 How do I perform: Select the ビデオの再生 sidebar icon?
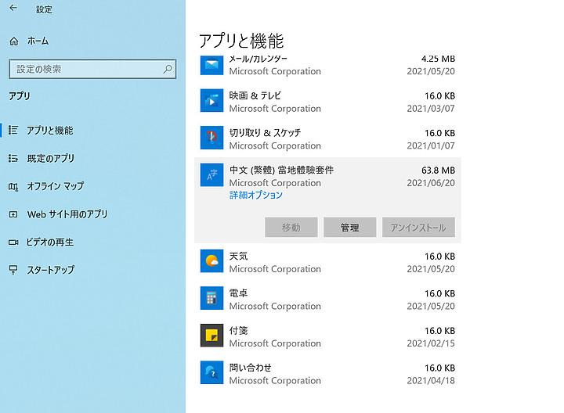click(x=13, y=242)
